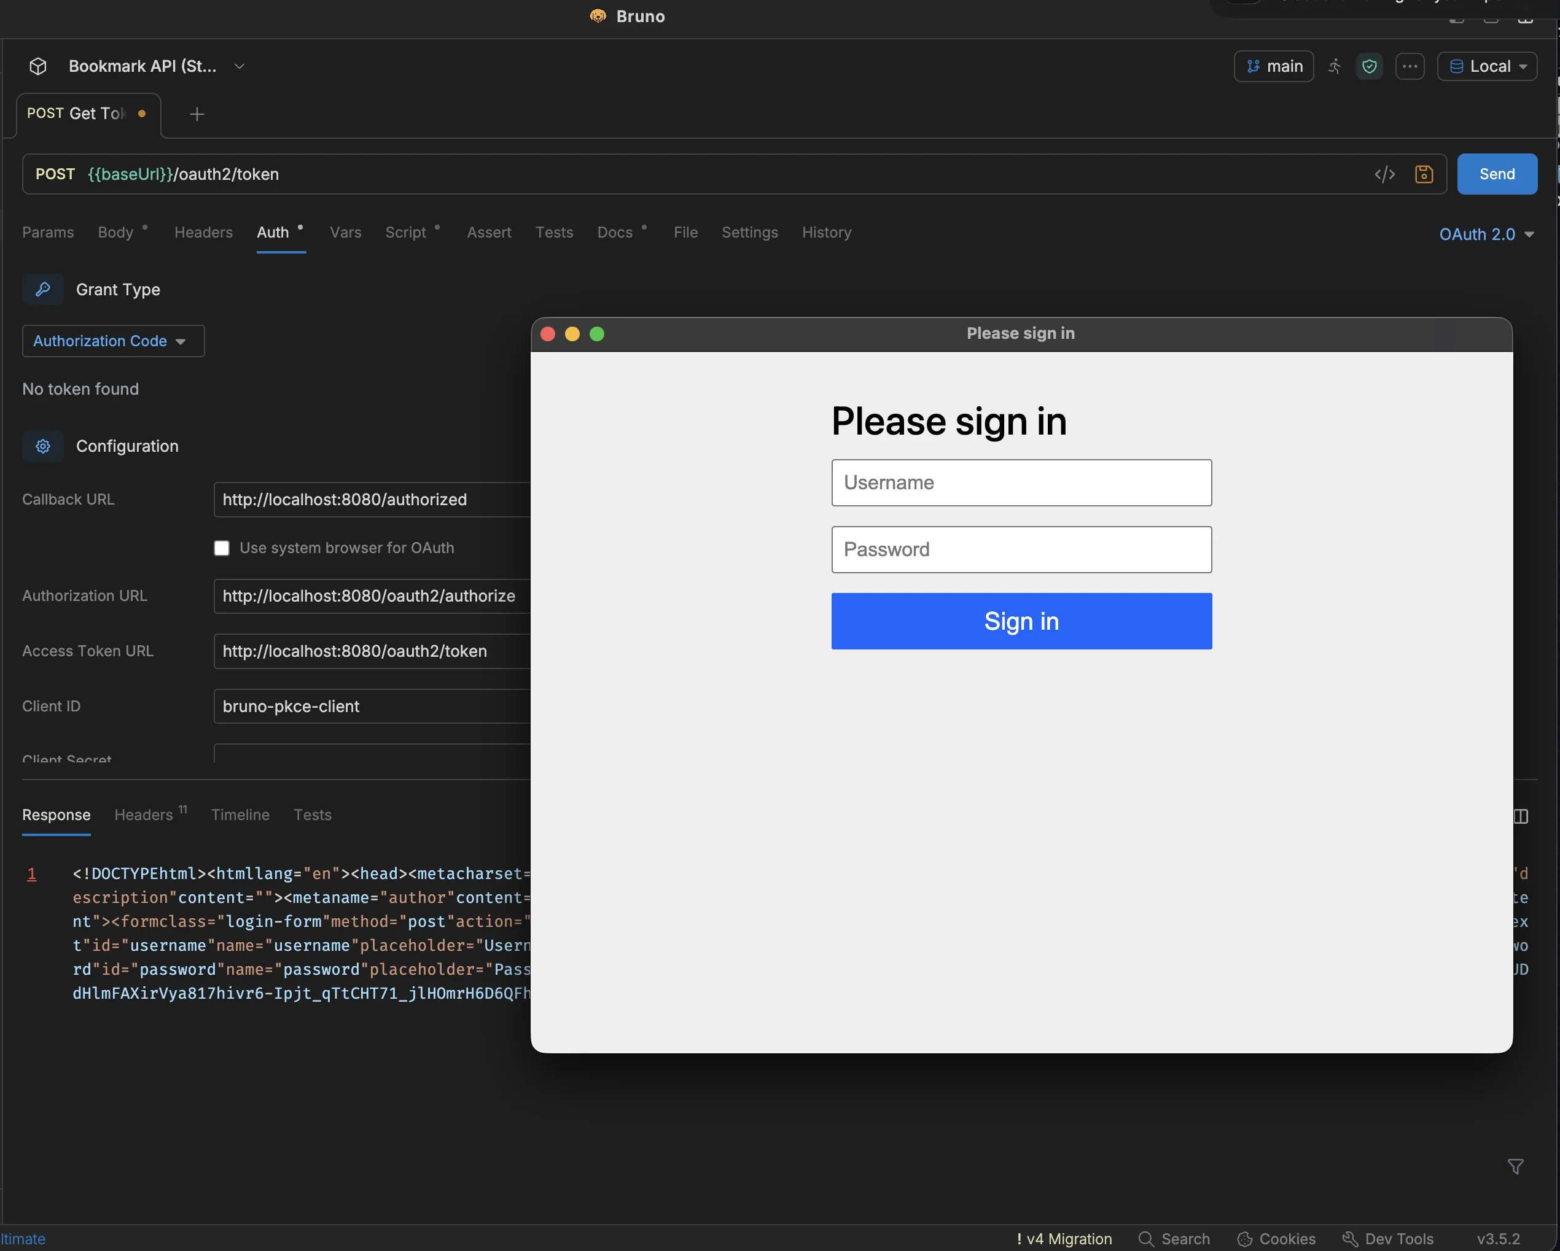
Task: Click the Password field in sign-in window
Action: click(1021, 549)
